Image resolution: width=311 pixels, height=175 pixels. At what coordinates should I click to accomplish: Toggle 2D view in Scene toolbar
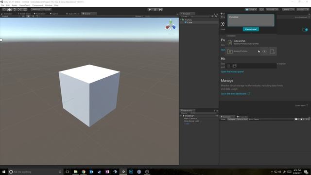click(23, 16)
